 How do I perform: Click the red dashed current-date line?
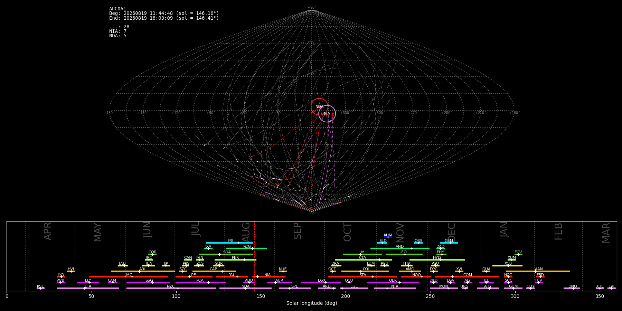coord(255,256)
